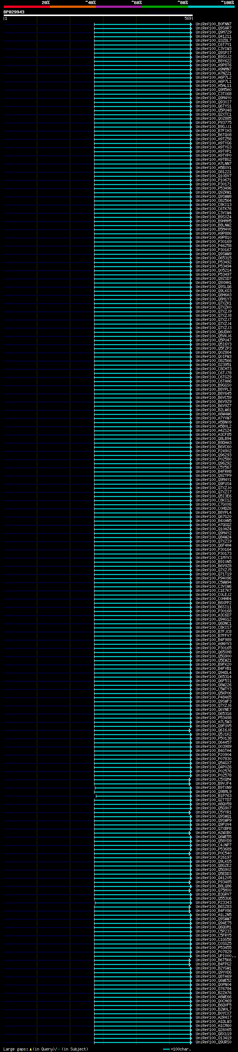Click hit UniRef100_A2R4I7
The image size is (238, 1052).
click(x=213, y=1017)
